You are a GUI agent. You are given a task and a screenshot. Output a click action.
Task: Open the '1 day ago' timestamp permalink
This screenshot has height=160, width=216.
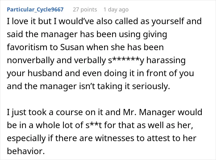click(116, 10)
